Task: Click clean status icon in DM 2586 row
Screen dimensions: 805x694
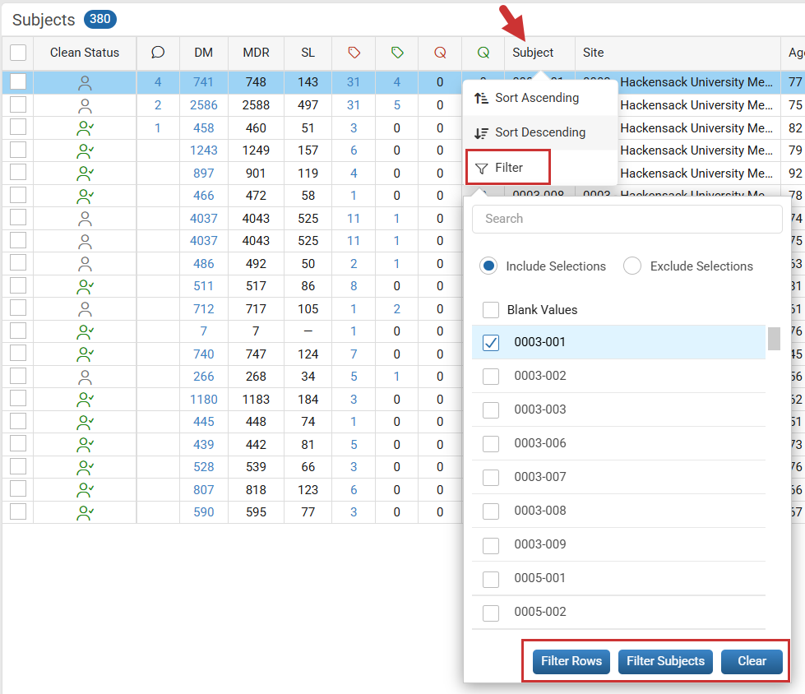Action: [85, 106]
